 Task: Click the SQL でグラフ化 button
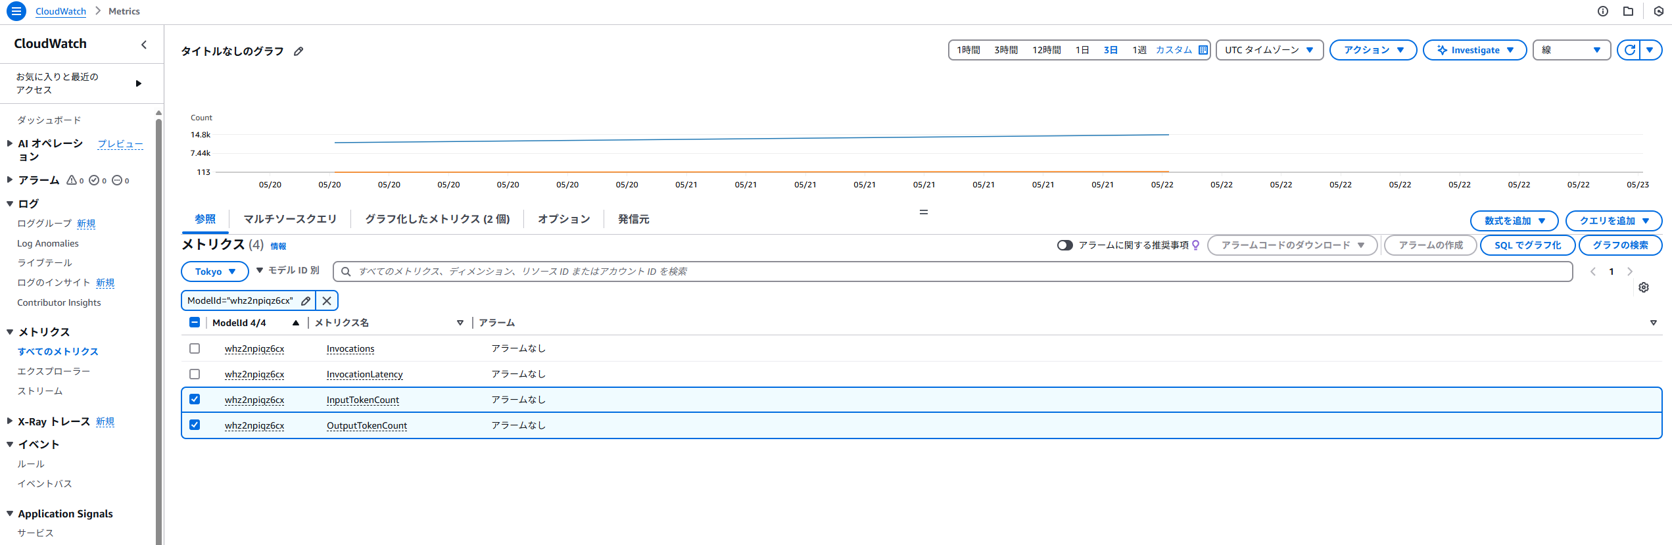1527,245
